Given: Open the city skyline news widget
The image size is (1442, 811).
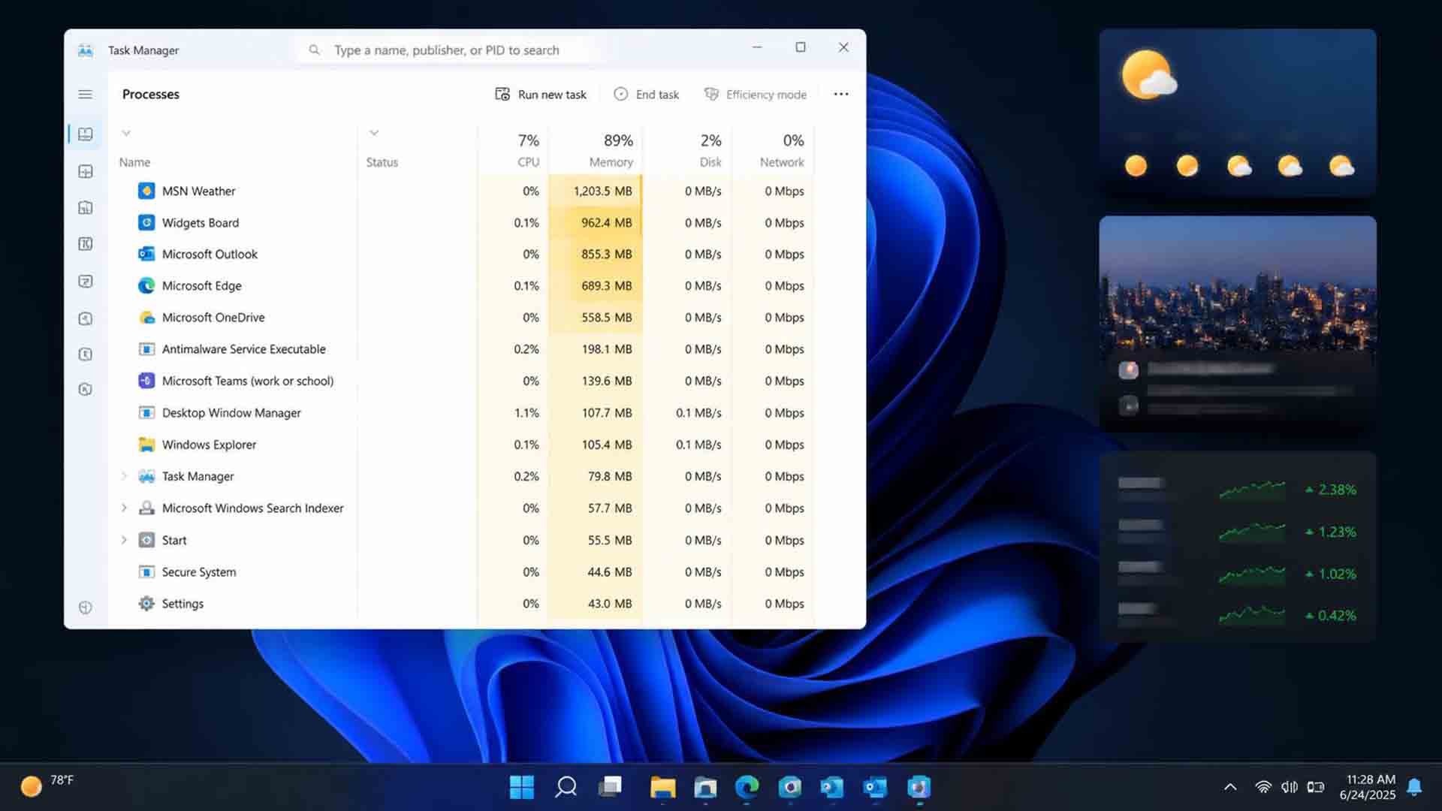Looking at the screenshot, I should point(1238,323).
